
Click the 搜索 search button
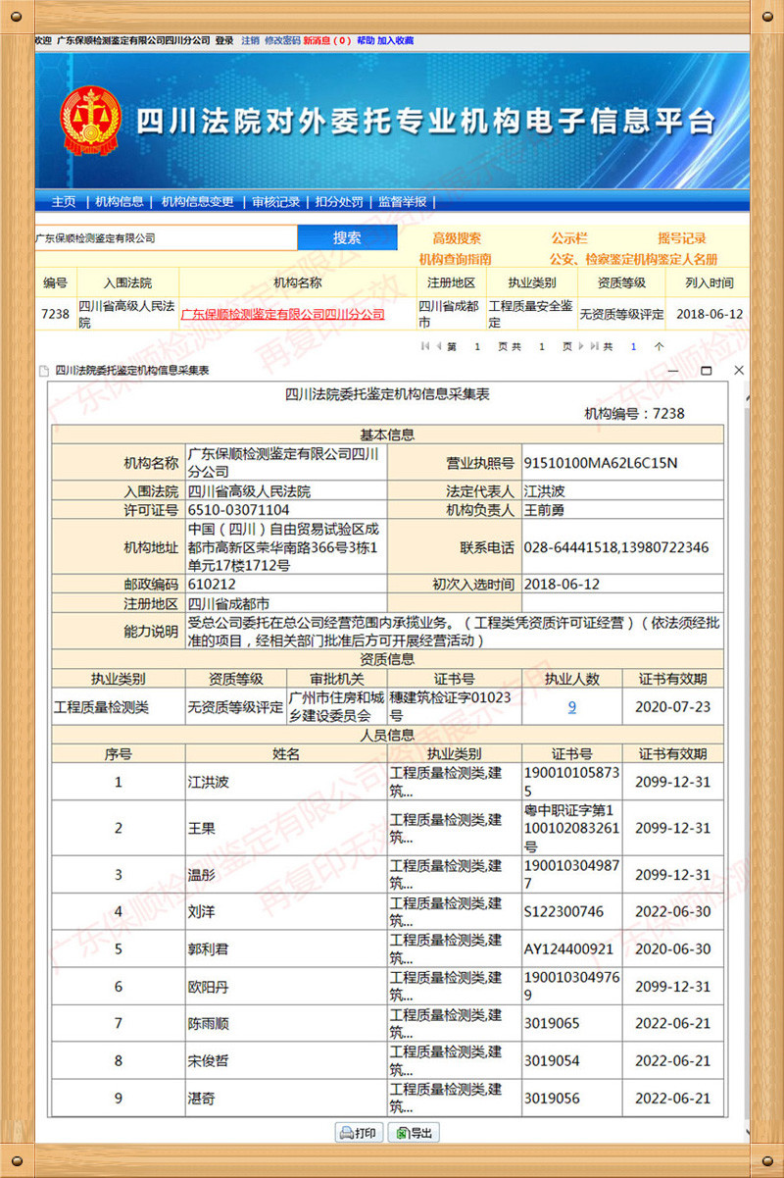coord(347,237)
